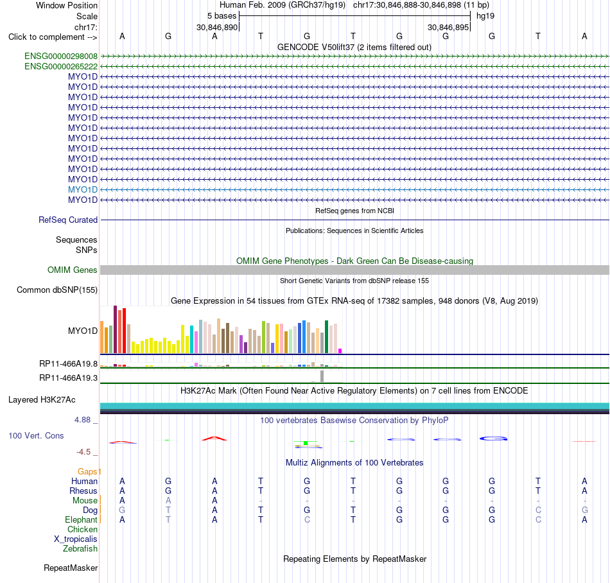Open 'Short Genetic Variants from dbSNP' title

354,281
